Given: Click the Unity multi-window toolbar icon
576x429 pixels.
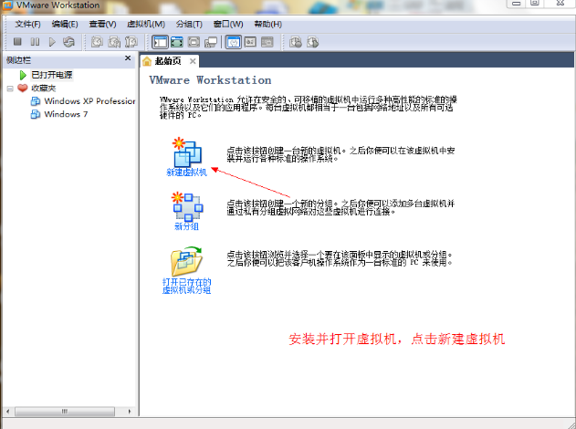Looking at the screenshot, I should 211,42.
